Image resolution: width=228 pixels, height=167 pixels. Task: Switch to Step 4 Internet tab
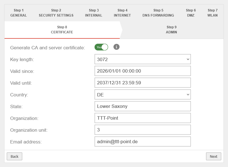[x=122, y=13]
